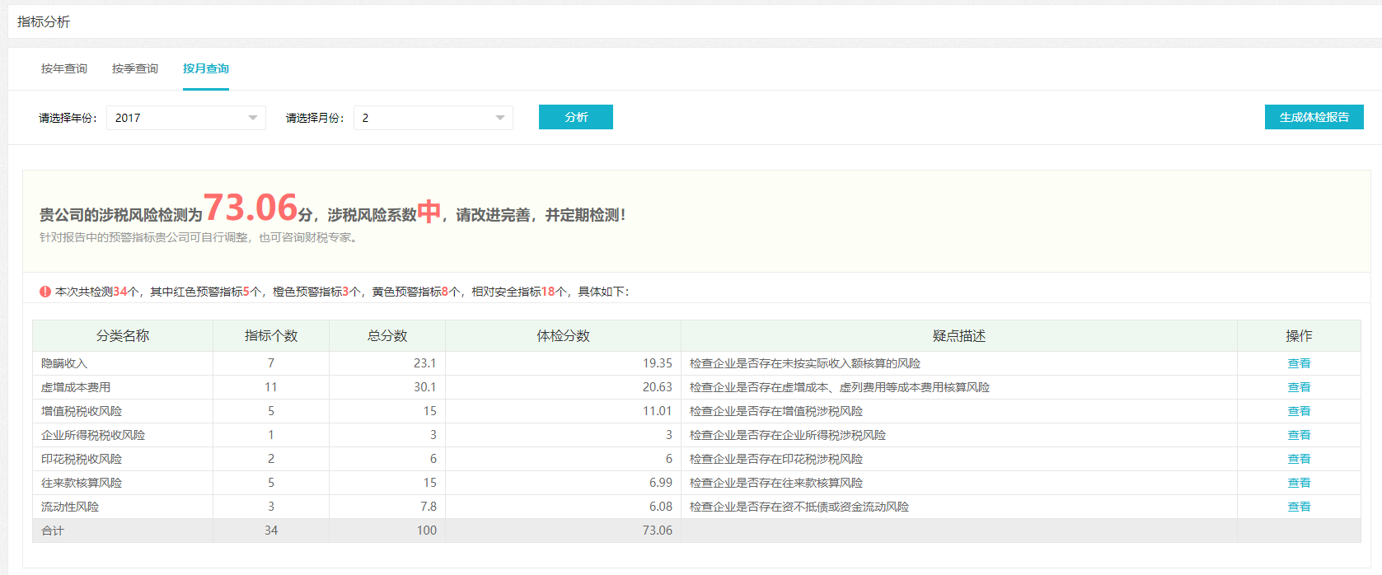Open the year dropdown showing 2017
Screen dimensions: 1382x575
click(x=186, y=118)
